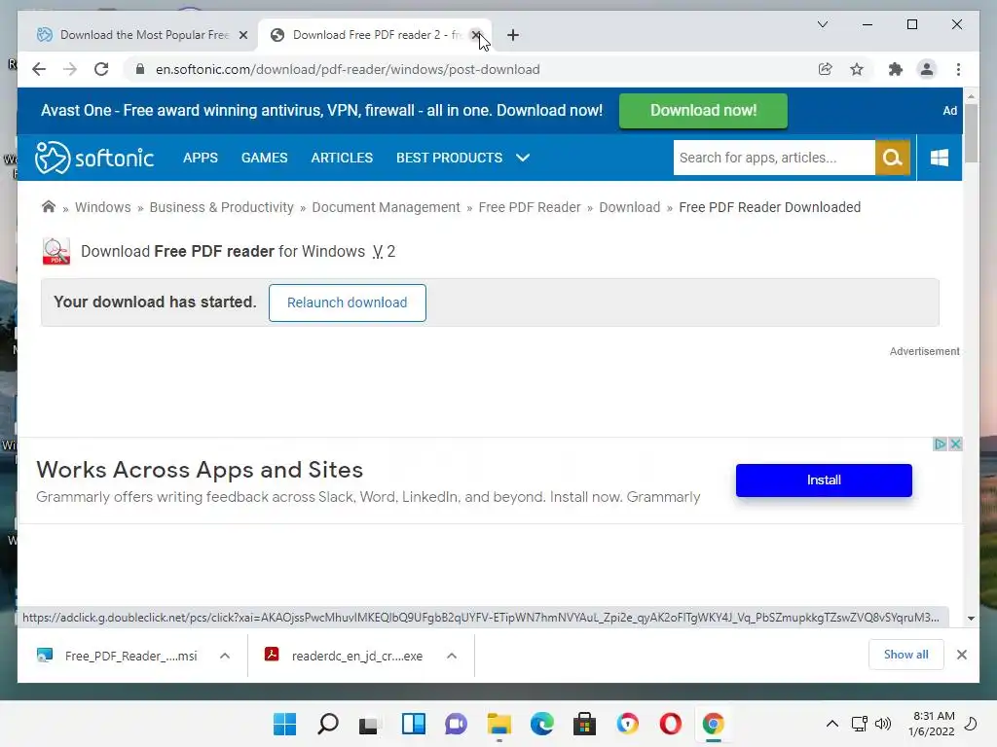Click the forward navigation arrow
The height and width of the screenshot is (747, 997).
(x=70, y=69)
